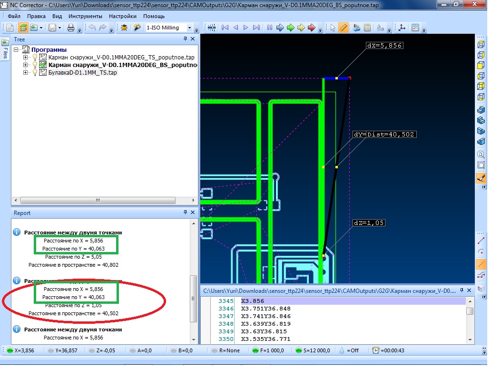Screen dimensions: 491x368
Task: Step back one block
Action: point(236,28)
